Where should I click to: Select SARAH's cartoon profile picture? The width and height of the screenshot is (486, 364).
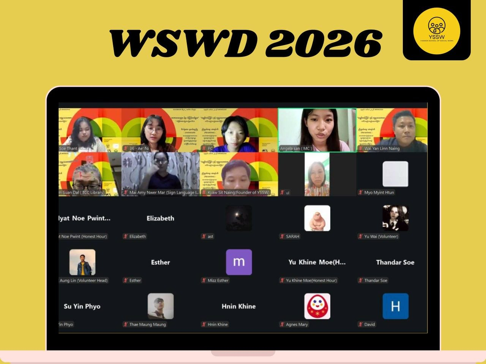pyautogui.click(x=317, y=218)
